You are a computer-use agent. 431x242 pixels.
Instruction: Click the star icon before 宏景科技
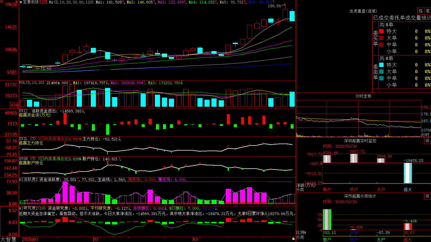21,2
